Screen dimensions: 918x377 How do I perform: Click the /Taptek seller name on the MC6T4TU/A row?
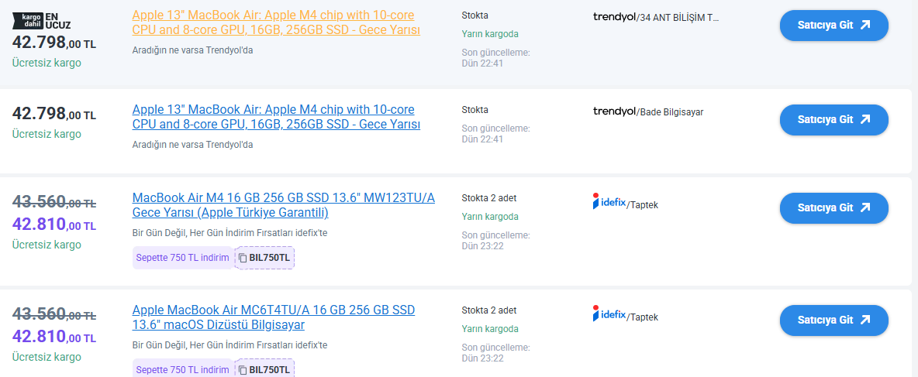642,317
